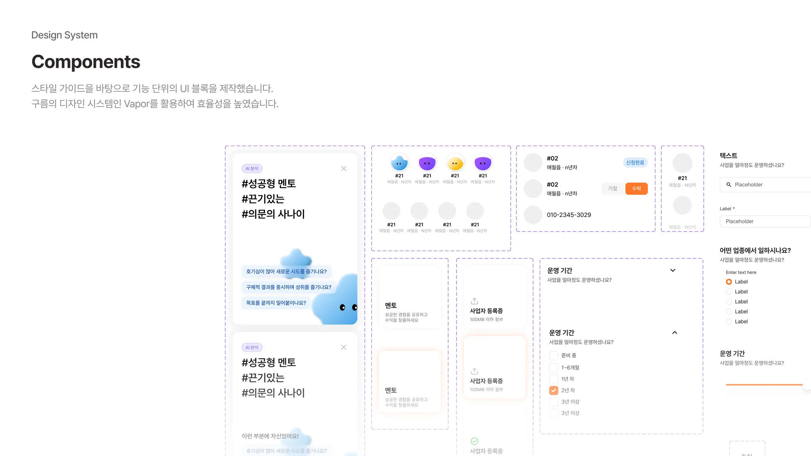This screenshot has height=456, width=811.
Task: Expand the collapsed 운영 기간 chevron
Action: point(672,270)
